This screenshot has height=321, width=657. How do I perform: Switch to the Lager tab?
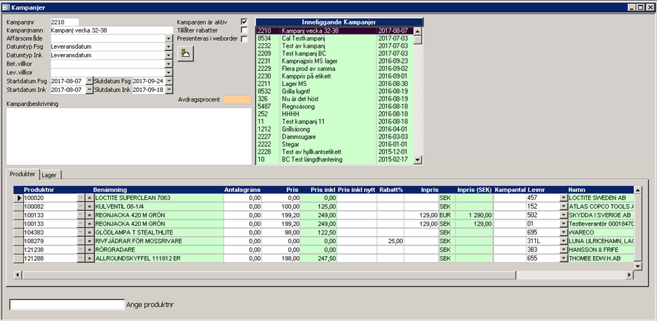click(x=49, y=175)
